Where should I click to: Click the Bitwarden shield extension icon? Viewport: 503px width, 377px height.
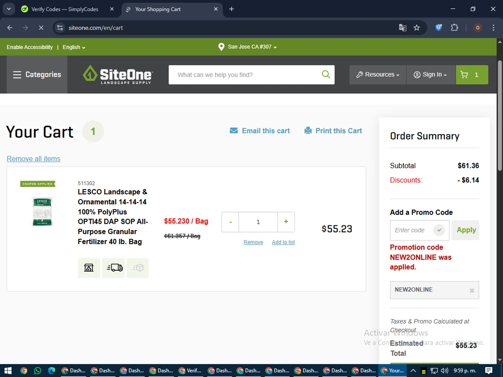pyautogui.click(x=439, y=27)
